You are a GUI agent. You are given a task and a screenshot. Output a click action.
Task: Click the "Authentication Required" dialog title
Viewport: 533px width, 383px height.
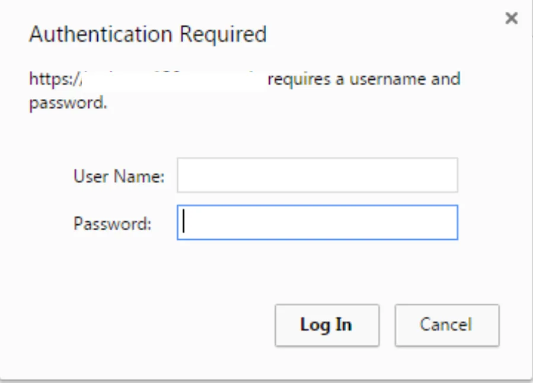coord(148,34)
